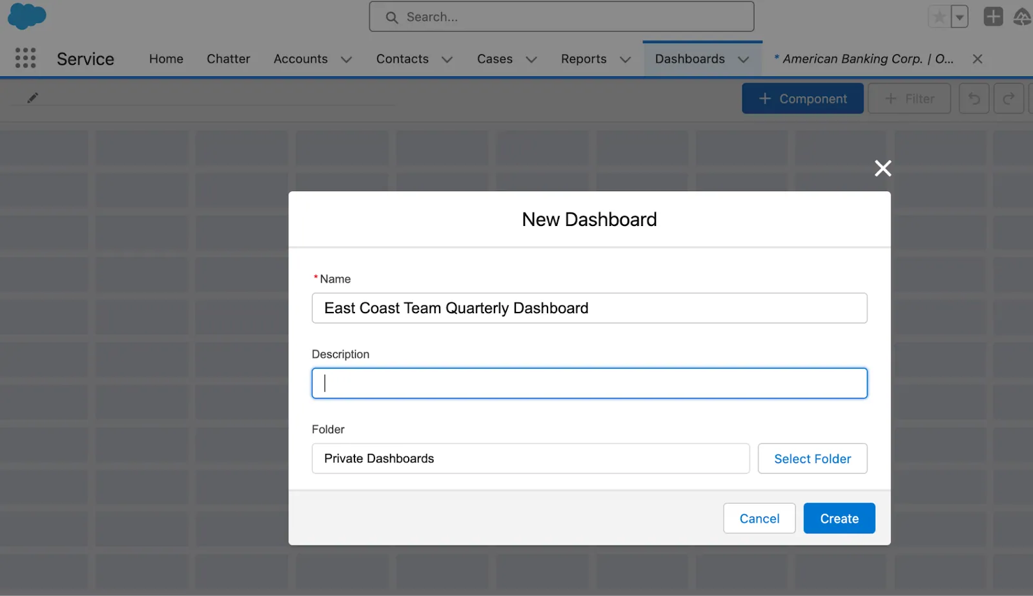Click the Salesforce cloud logo
The width and height of the screenshot is (1033, 596).
point(26,16)
